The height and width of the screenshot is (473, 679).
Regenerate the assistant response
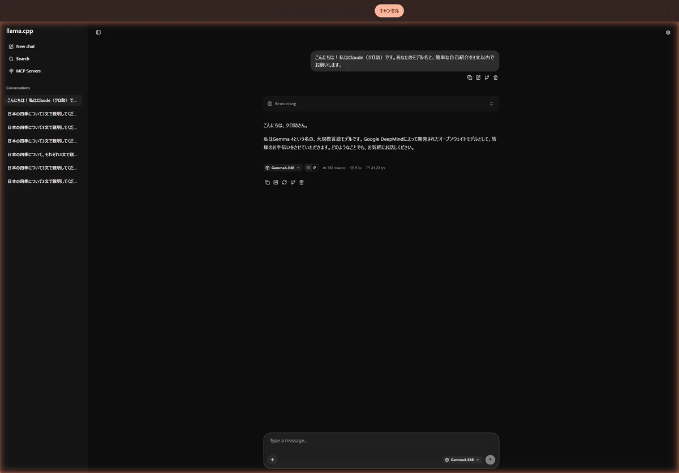(284, 182)
